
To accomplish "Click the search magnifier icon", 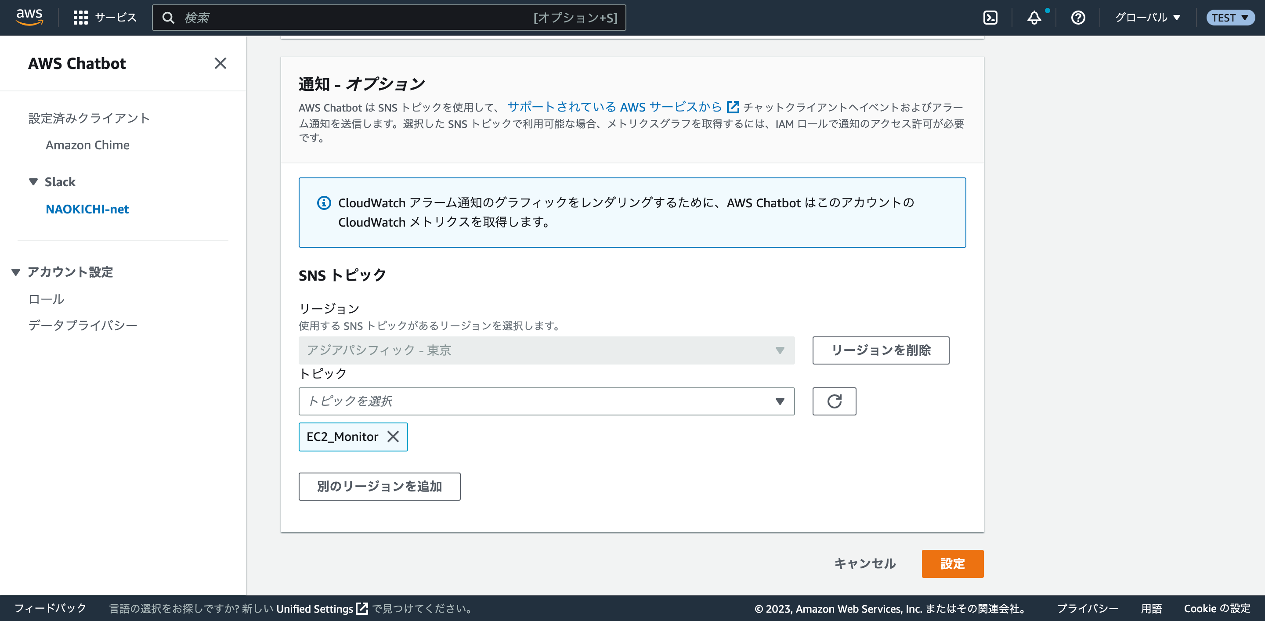I will coord(169,17).
